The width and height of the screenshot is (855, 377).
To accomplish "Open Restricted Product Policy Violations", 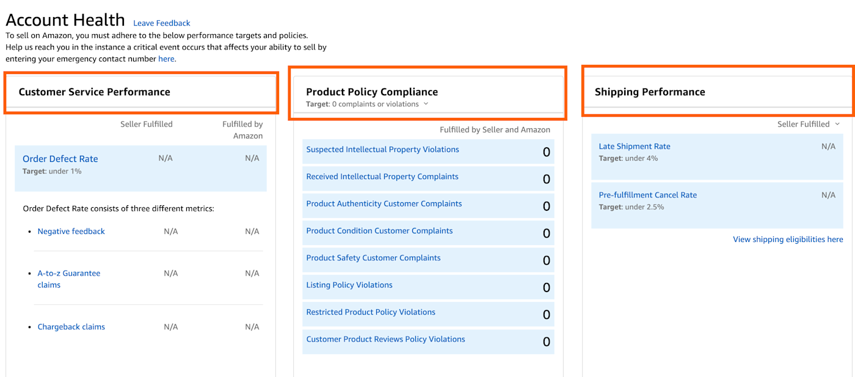I will (x=371, y=312).
